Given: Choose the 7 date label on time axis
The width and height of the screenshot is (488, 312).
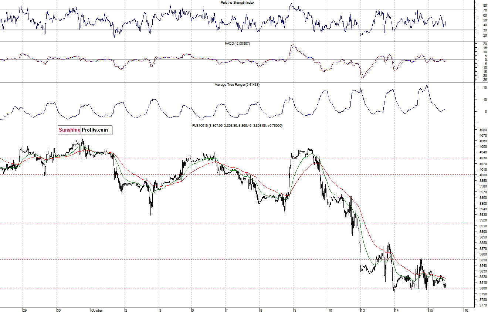Looking at the screenshot, I should coord(227,311).
